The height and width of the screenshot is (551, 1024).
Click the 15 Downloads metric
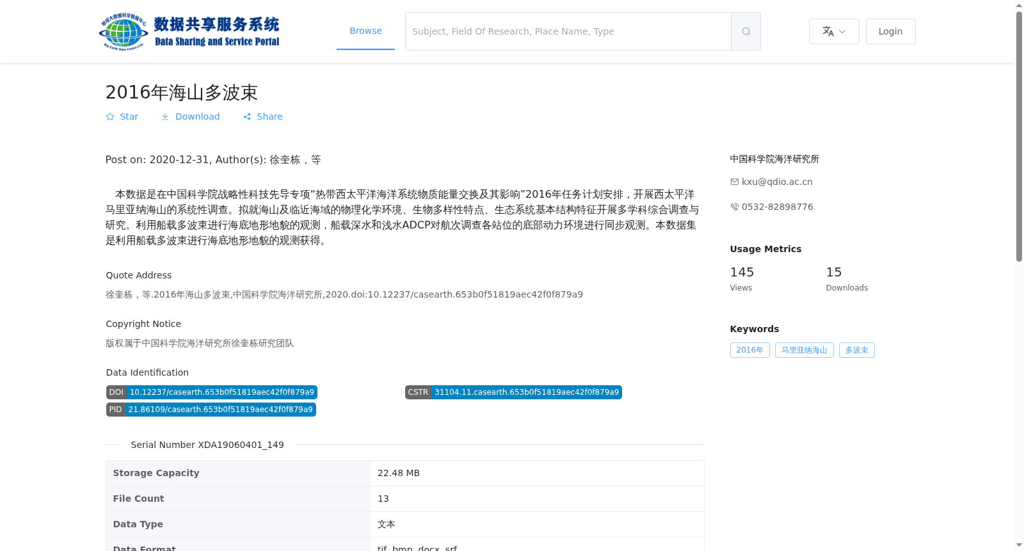pos(847,279)
